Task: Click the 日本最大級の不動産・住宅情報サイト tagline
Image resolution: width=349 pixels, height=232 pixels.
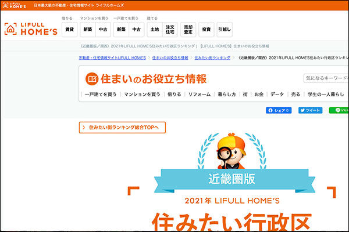Action: (x=79, y=5)
